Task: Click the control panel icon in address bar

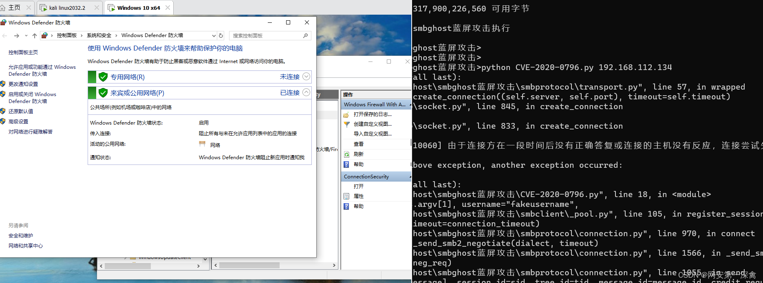Action: point(45,35)
